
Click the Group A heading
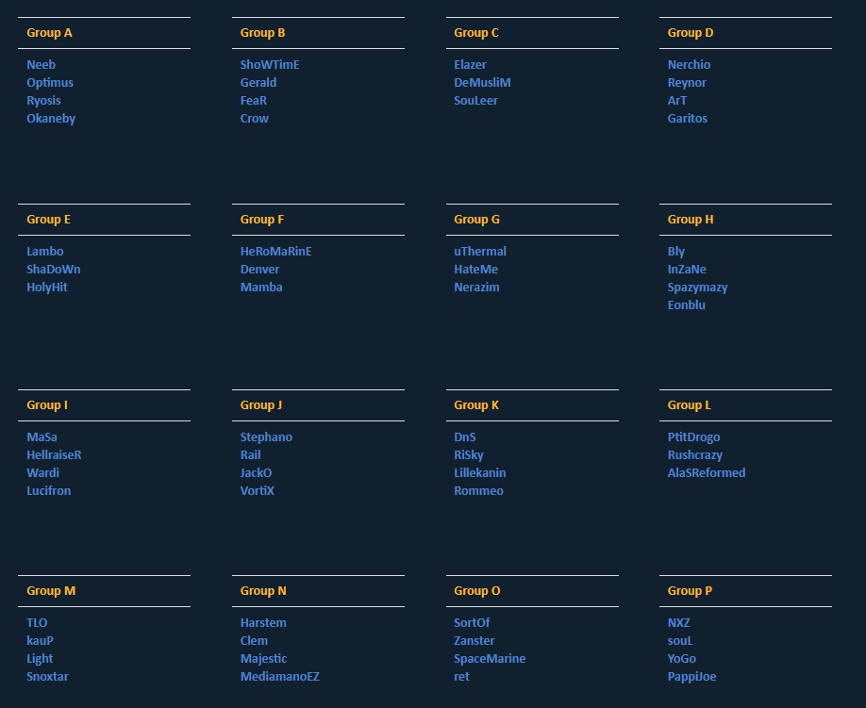coord(49,33)
